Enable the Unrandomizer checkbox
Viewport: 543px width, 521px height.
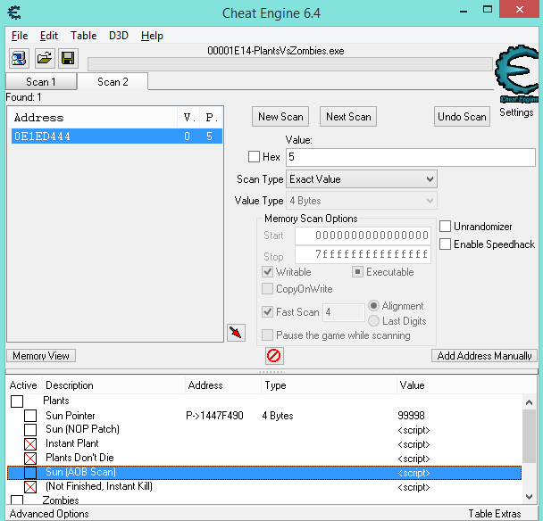click(446, 227)
